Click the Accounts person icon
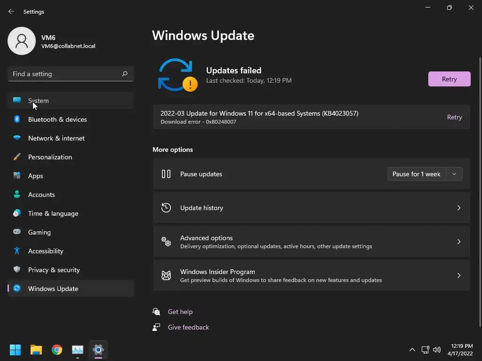The height and width of the screenshot is (361, 482). [x=17, y=194]
